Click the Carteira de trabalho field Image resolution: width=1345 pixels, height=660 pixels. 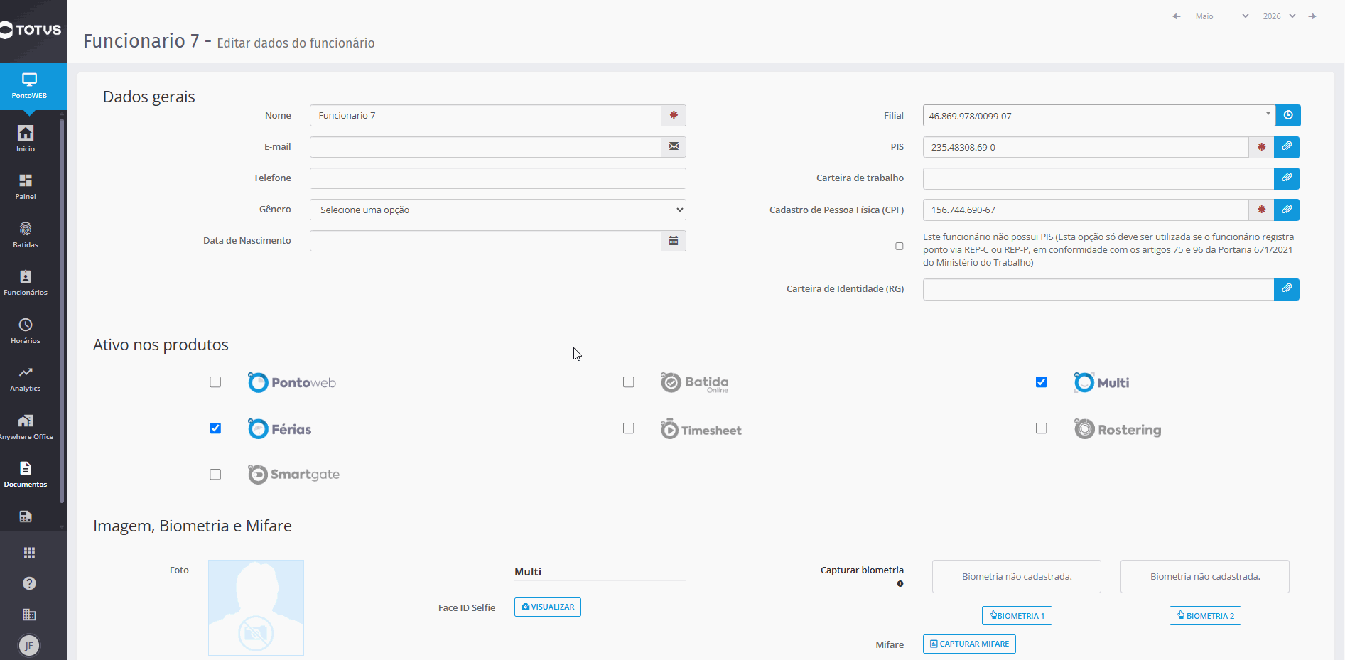1098,178
